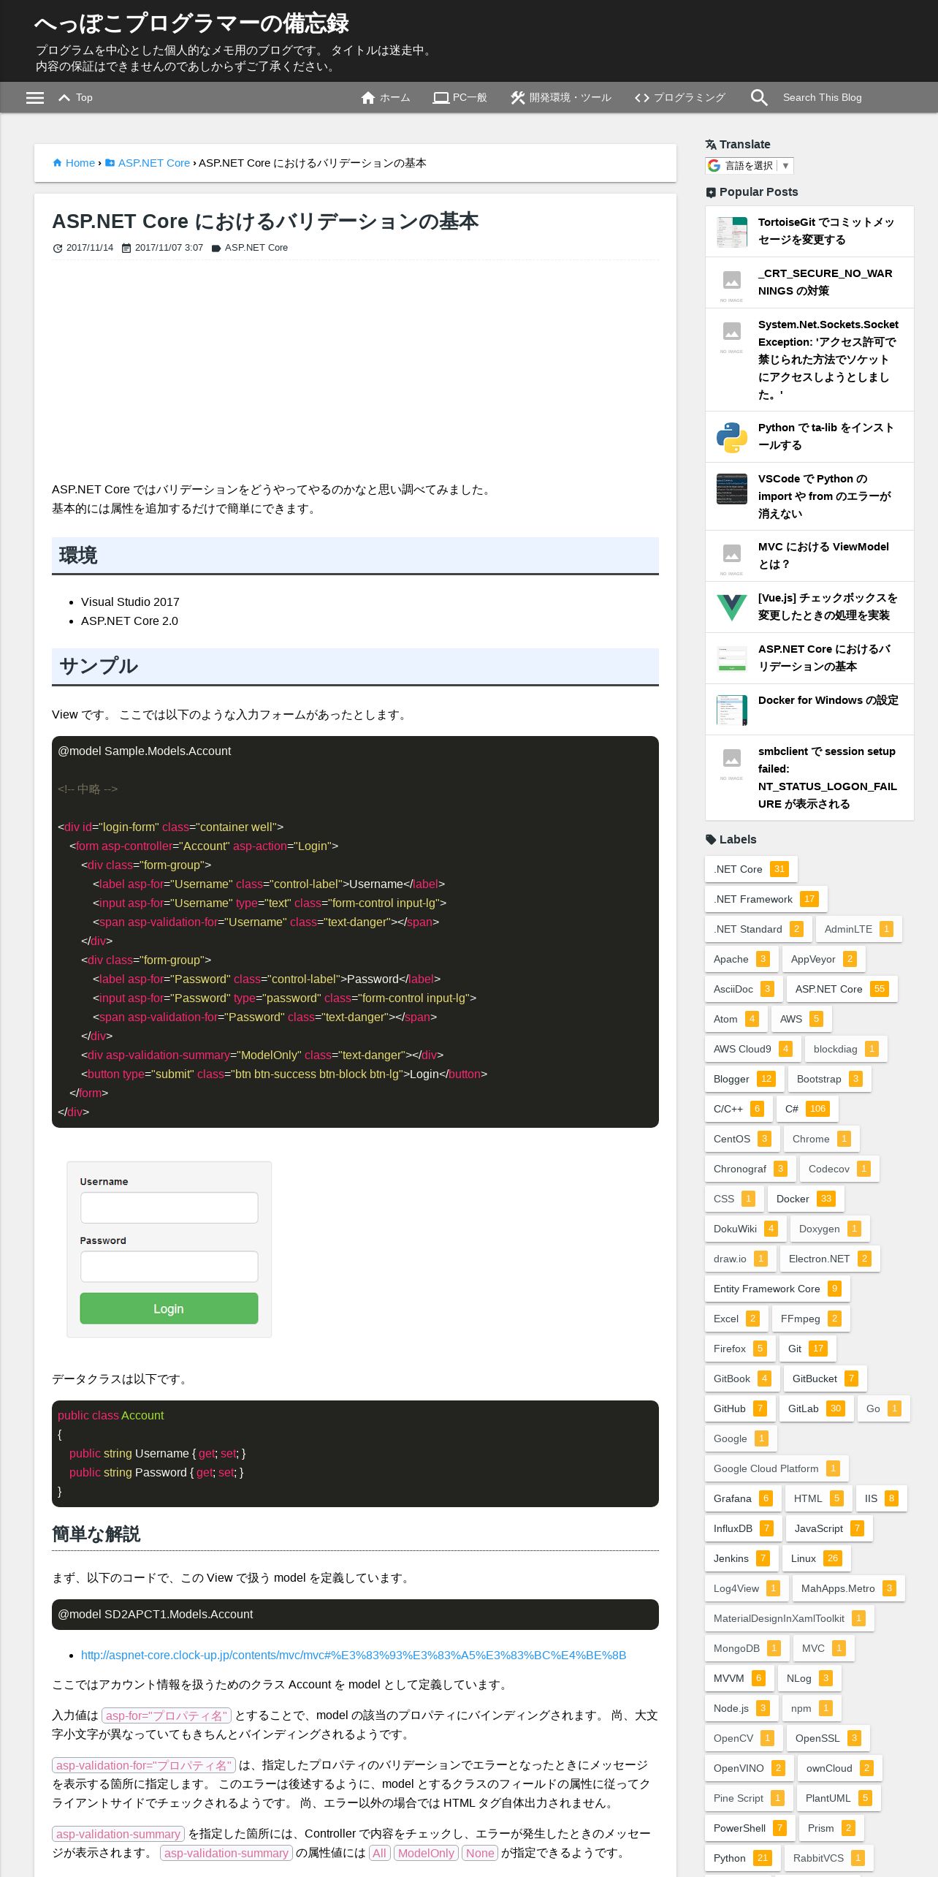Click the Home breadcrumb house icon
The image size is (938, 1877).
tap(57, 163)
